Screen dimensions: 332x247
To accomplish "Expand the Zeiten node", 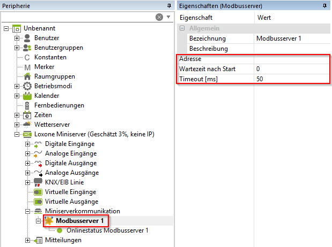I will [x=17, y=115].
